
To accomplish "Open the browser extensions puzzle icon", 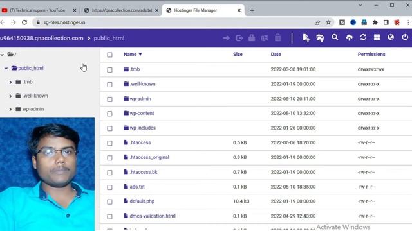I will coord(375,22).
